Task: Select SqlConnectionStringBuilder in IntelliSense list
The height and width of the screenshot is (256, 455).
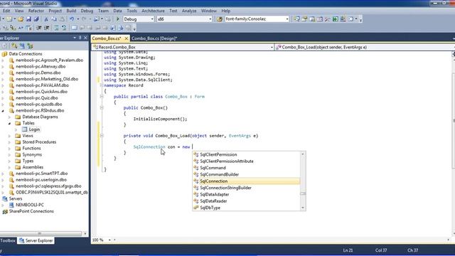Action: pyautogui.click(x=226, y=188)
